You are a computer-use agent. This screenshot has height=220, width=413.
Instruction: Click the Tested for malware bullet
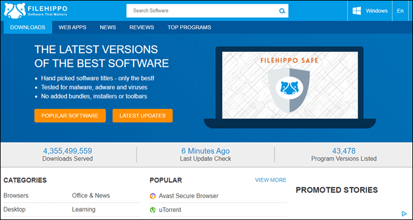(94, 87)
